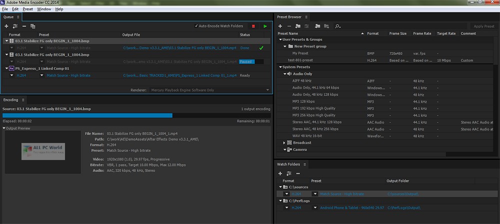Click C:\PerfLogs\Output\ folder link

[x=403, y=207]
